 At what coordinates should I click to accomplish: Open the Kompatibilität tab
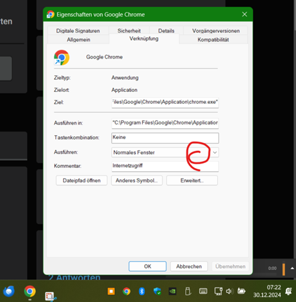[x=213, y=40]
